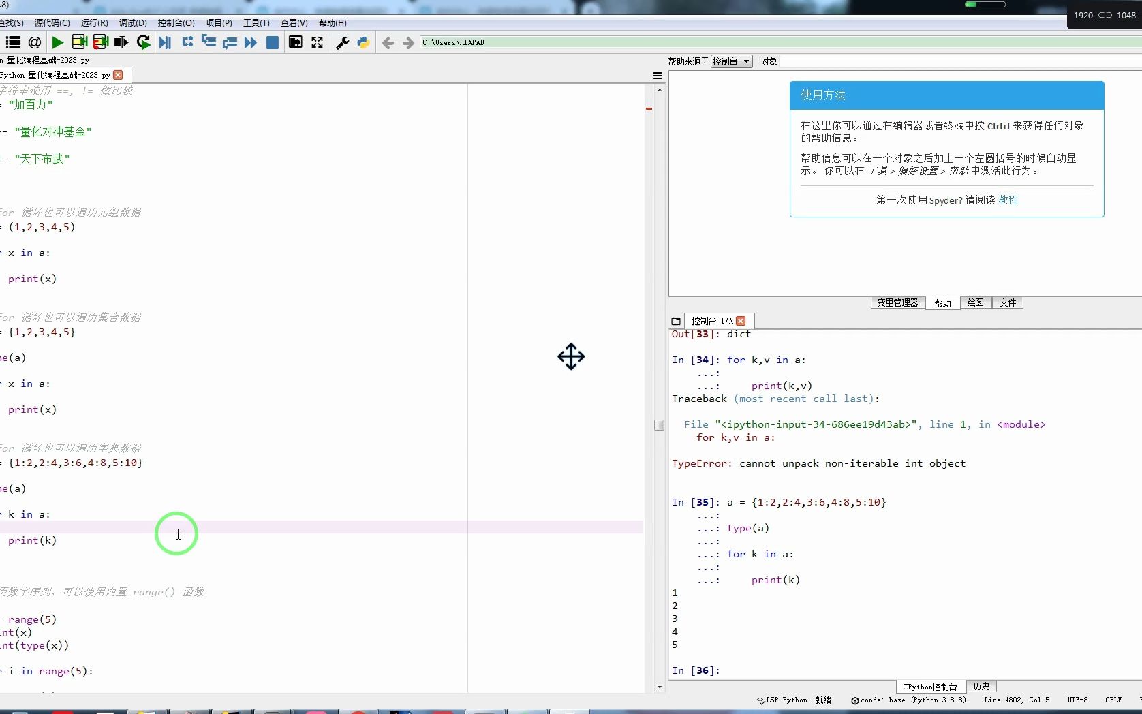Click the Forward arrow in the toolbar

(408, 43)
